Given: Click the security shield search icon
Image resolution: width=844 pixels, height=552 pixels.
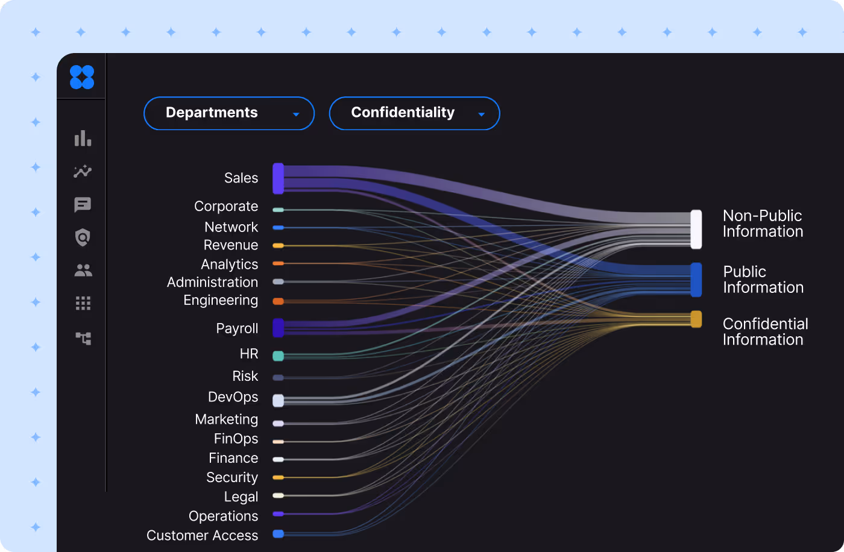Looking at the screenshot, I should pyautogui.click(x=82, y=237).
